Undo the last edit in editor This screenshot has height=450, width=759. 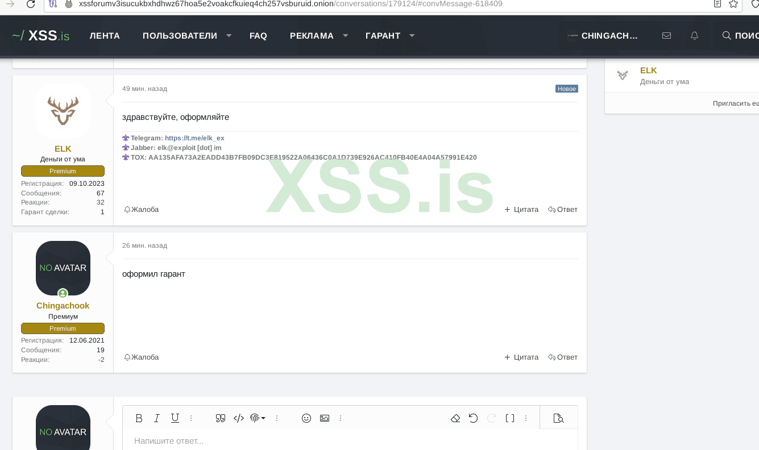(x=474, y=418)
